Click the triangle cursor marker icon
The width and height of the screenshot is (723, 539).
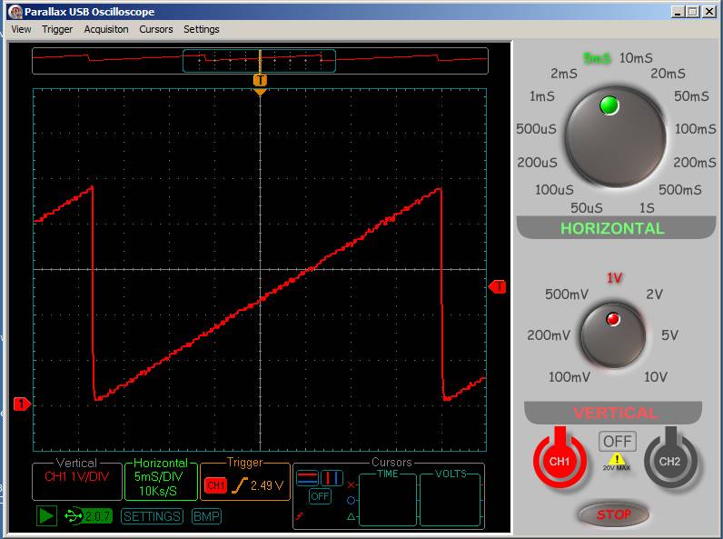point(351,516)
